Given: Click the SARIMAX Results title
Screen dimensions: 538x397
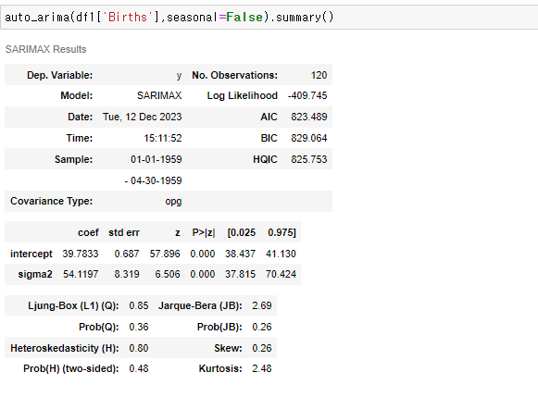Looking at the screenshot, I should coord(45,49).
